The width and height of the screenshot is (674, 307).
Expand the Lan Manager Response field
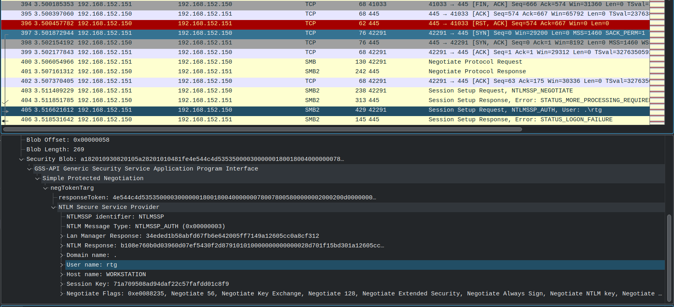(62, 236)
